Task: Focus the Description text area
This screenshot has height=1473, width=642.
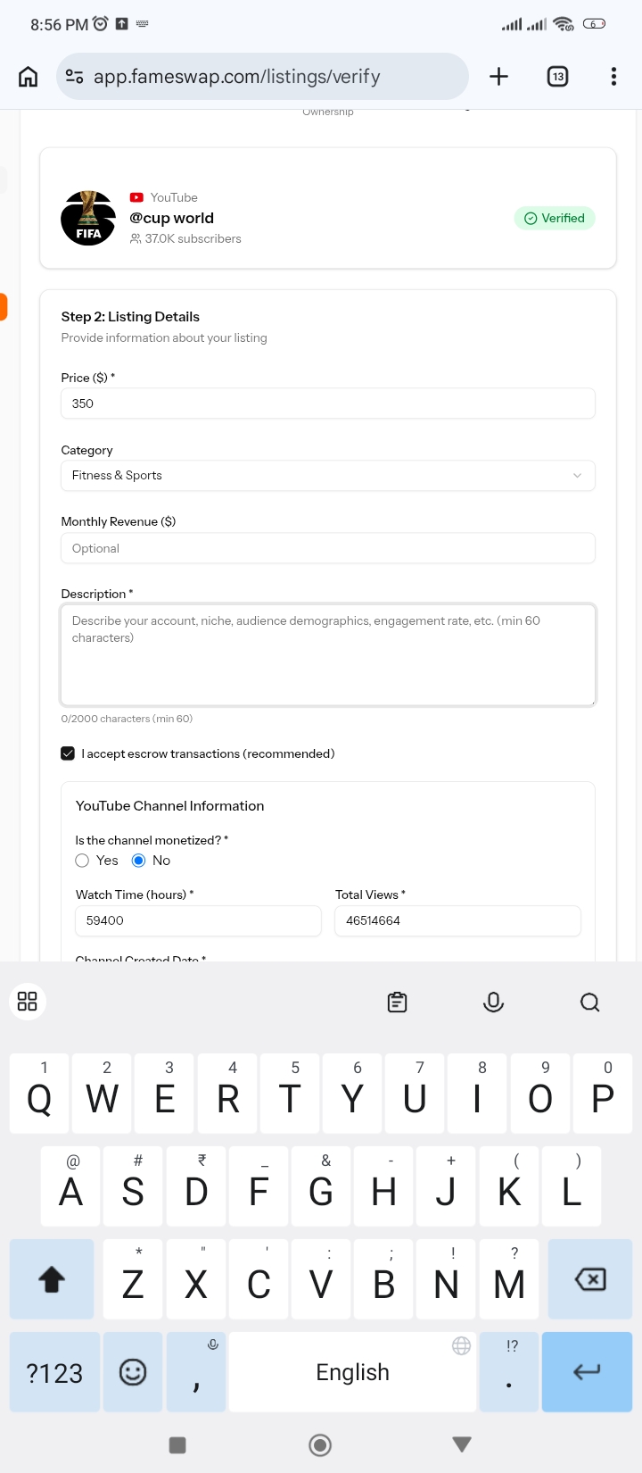Action: point(328,655)
